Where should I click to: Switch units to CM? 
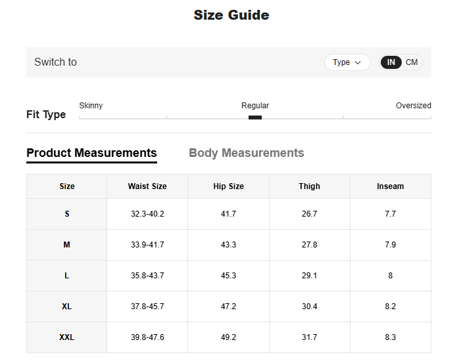(x=412, y=62)
